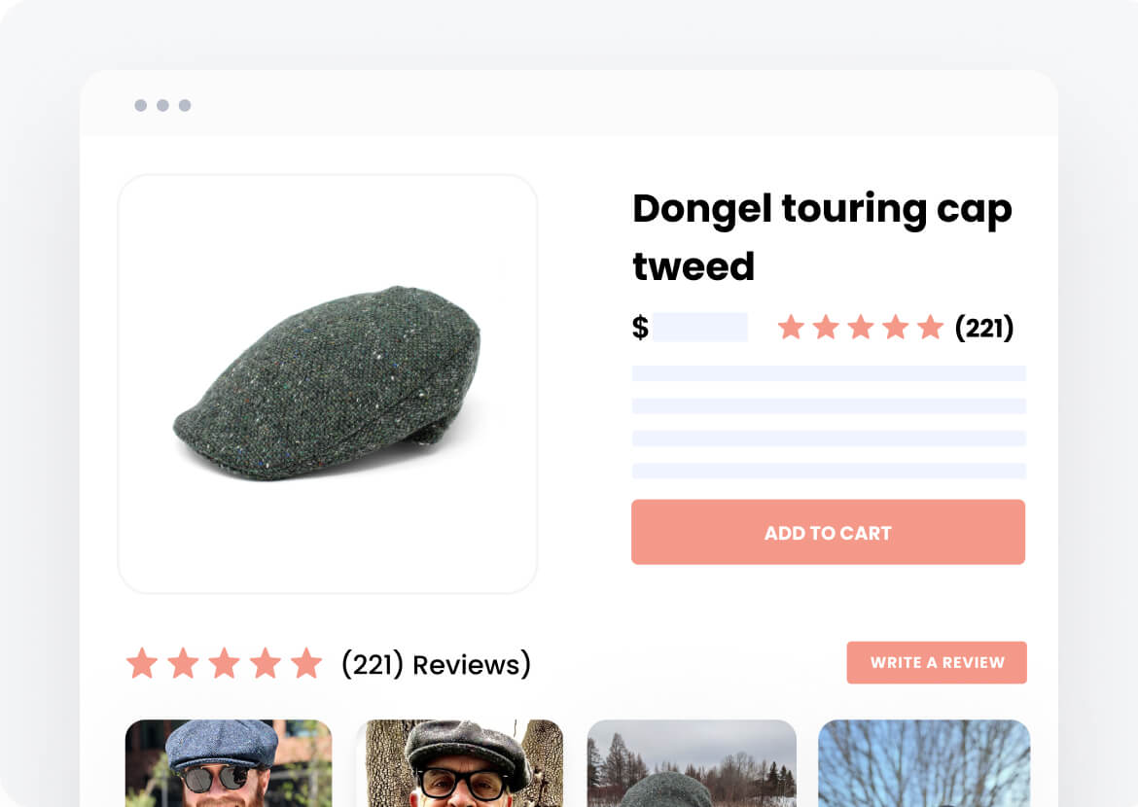Screen dimensions: 1138x807
Task: Open review photo of man with black glasses
Action: (x=459, y=763)
